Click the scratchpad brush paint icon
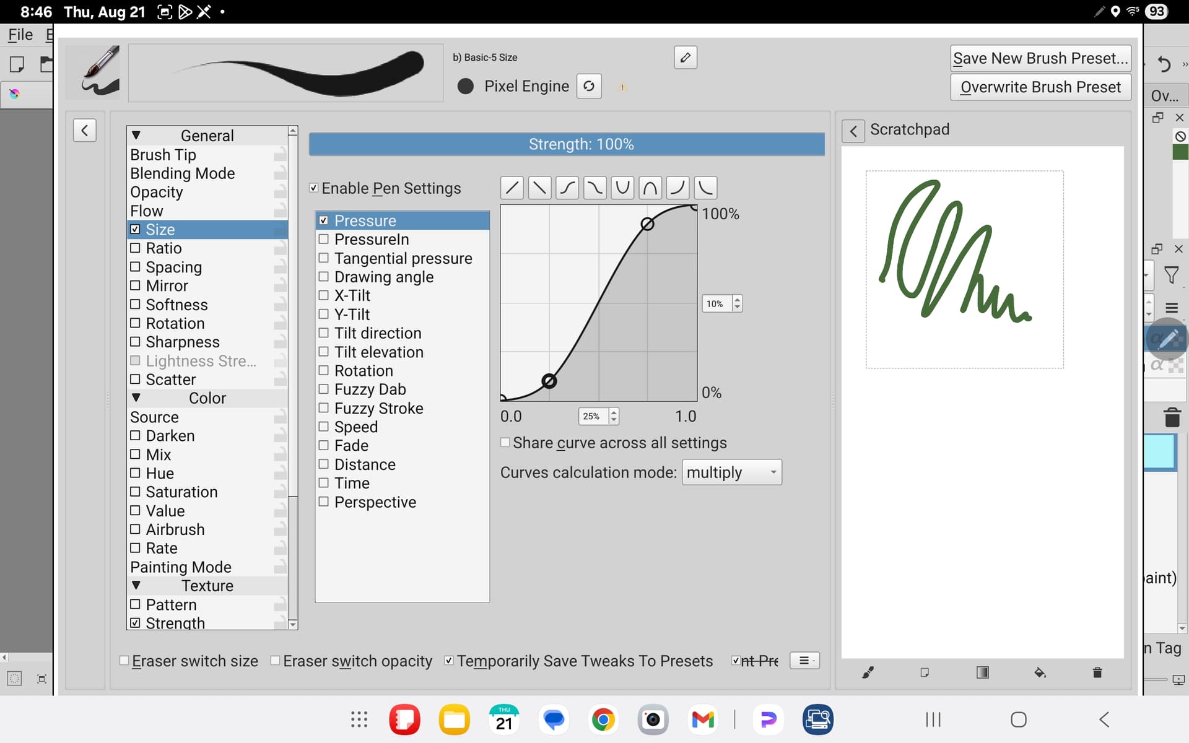The width and height of the screenshot is (1189, 743). [868, 672]
